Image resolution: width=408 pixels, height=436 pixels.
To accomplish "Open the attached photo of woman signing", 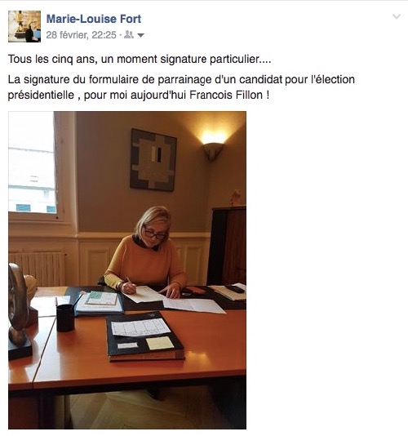I will [127, 270].
